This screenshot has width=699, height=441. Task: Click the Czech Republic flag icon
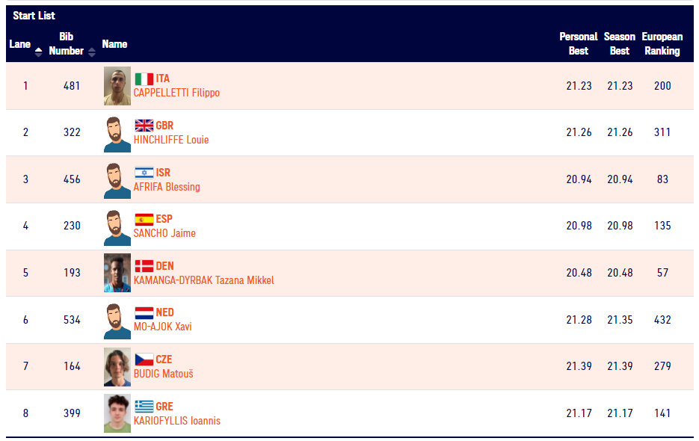pos(144,360)
